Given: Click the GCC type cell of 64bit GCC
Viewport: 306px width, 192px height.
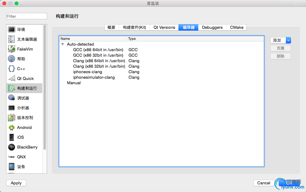Looking at the screenshot, I should pos(133,50).
